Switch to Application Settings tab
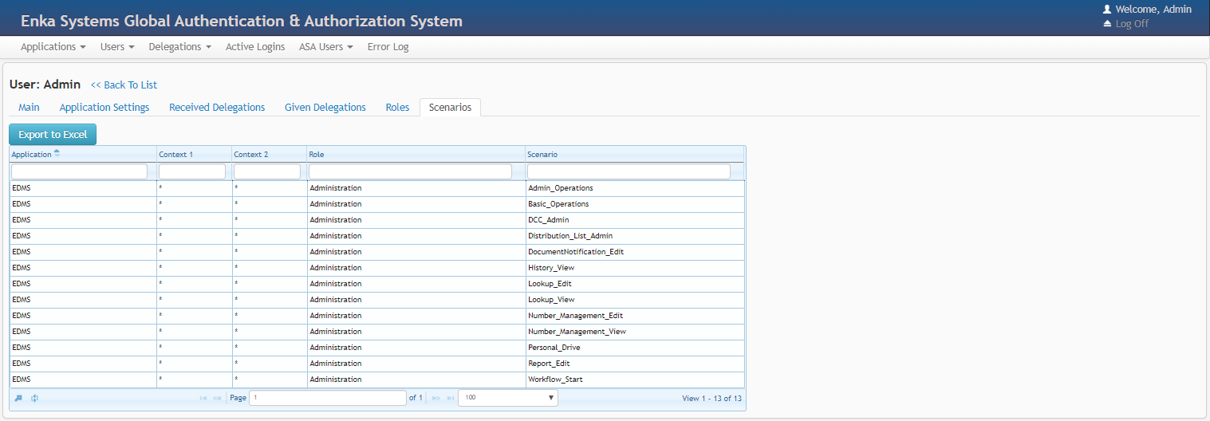This screenshot has width=1210, height=421. [104, 107]
